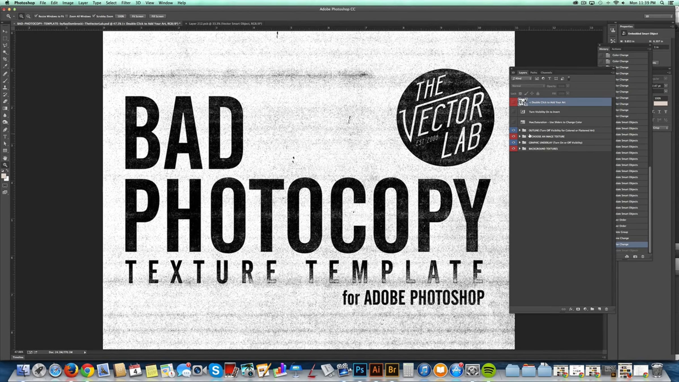Viewport: 679px width, 382px height.
Task: Open the Filter menu
Action: [x=126, y=3]
